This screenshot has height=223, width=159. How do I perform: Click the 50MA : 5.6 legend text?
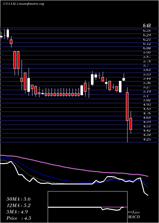coord(18,199)
